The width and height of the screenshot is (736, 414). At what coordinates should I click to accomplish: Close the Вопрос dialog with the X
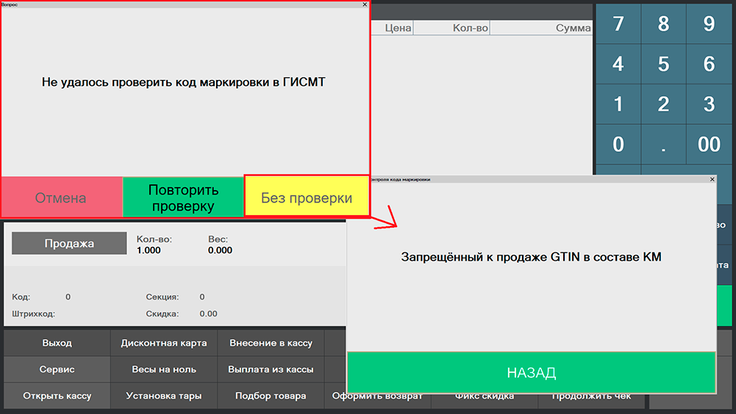pyautogui.click(x=365, y=4)
